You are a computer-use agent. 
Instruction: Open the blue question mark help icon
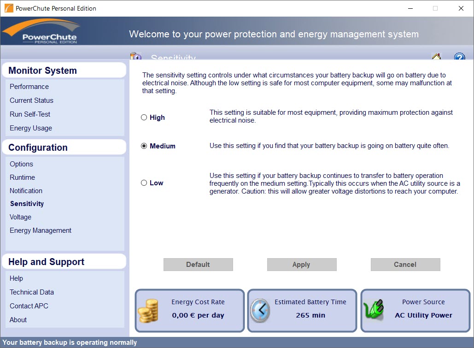pyautogui.click(x=460, y=56)
